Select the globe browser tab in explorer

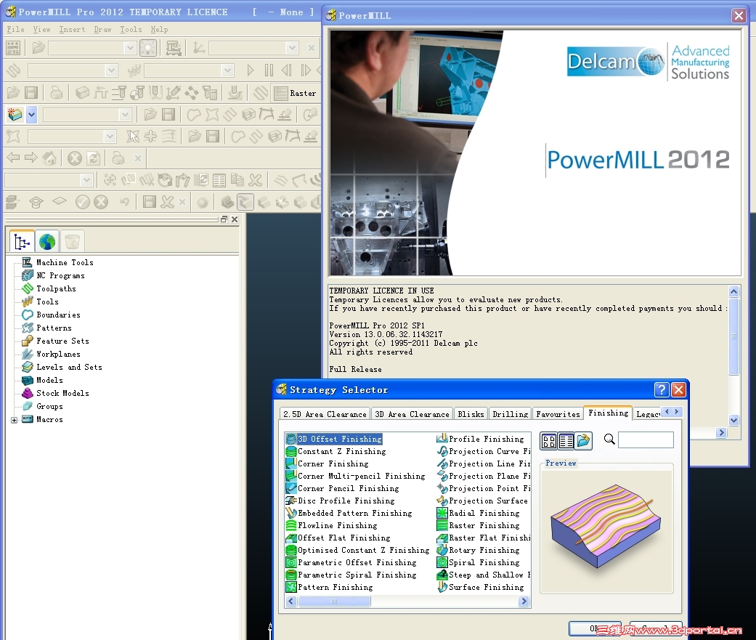pos(47,241)
